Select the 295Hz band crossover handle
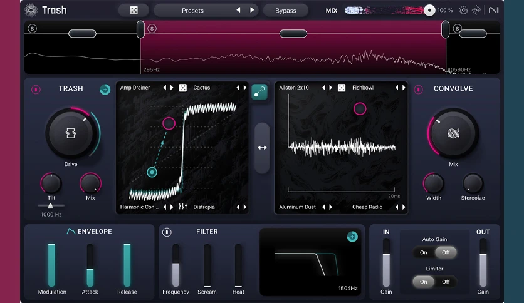The height and width of the screenshot is (303, 524). (x=140, y=29)
